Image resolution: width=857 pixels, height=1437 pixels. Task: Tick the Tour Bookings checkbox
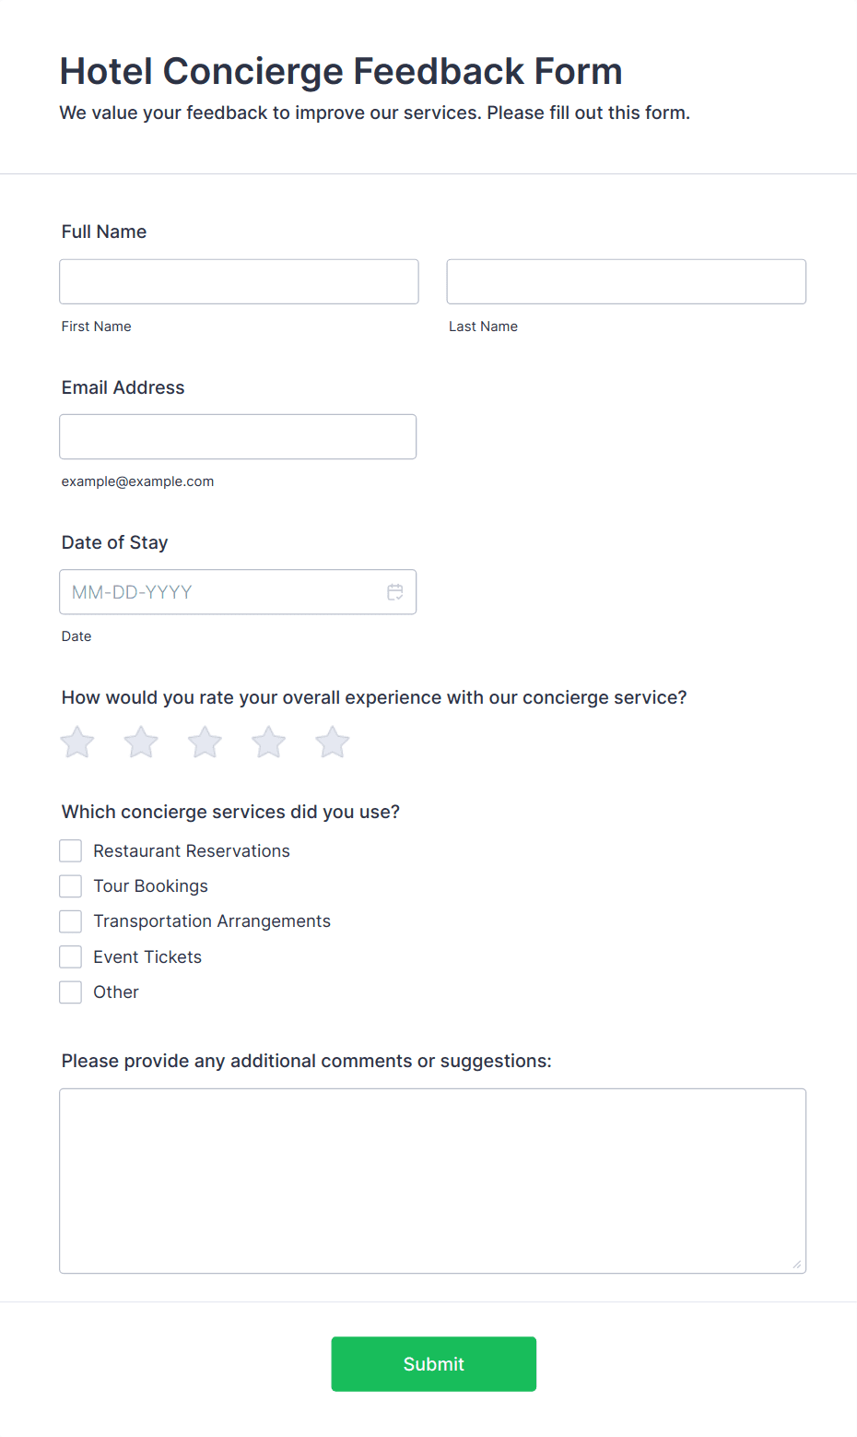71,886
